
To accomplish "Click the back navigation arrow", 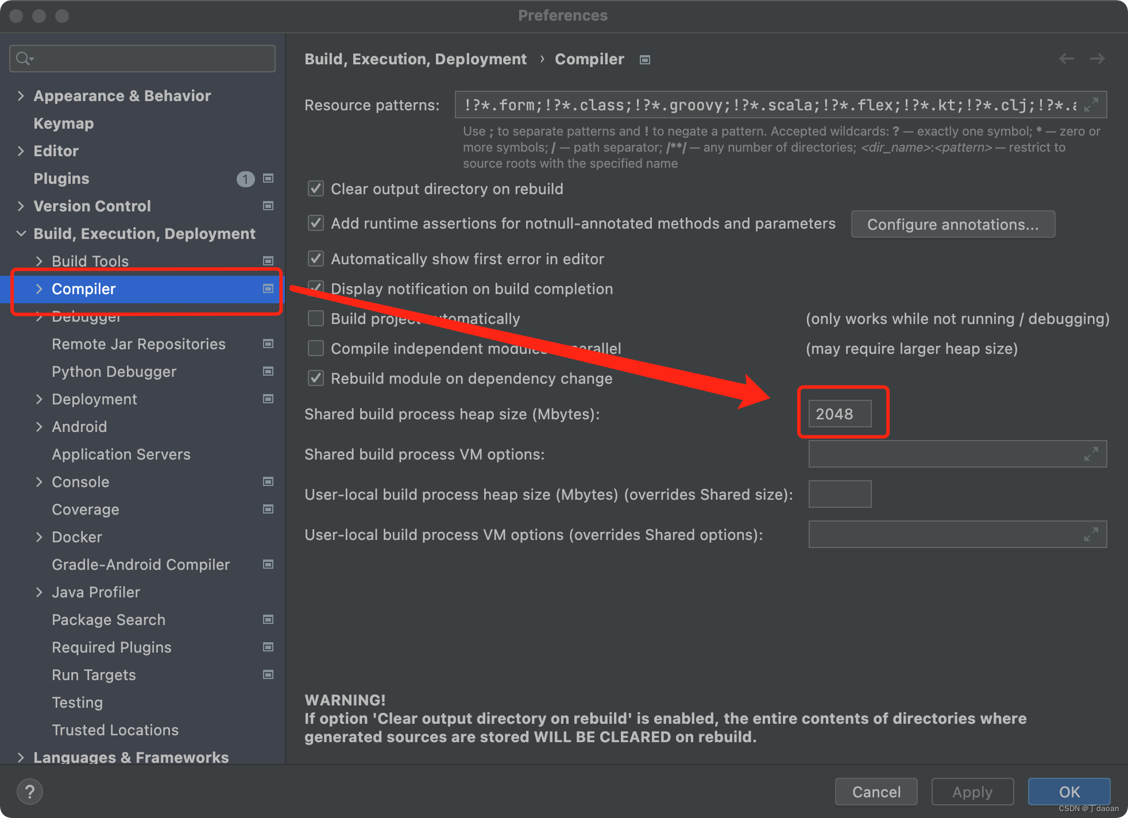I will (1066, 58).
